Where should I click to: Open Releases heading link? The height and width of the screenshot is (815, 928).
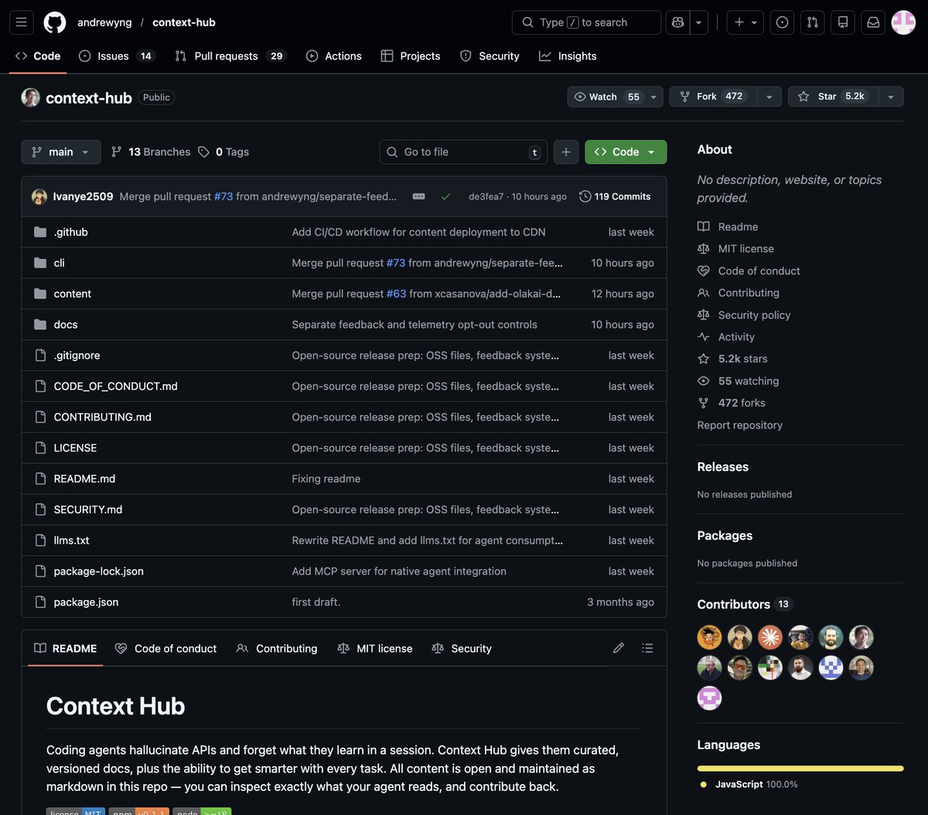[x=723, y=467]
